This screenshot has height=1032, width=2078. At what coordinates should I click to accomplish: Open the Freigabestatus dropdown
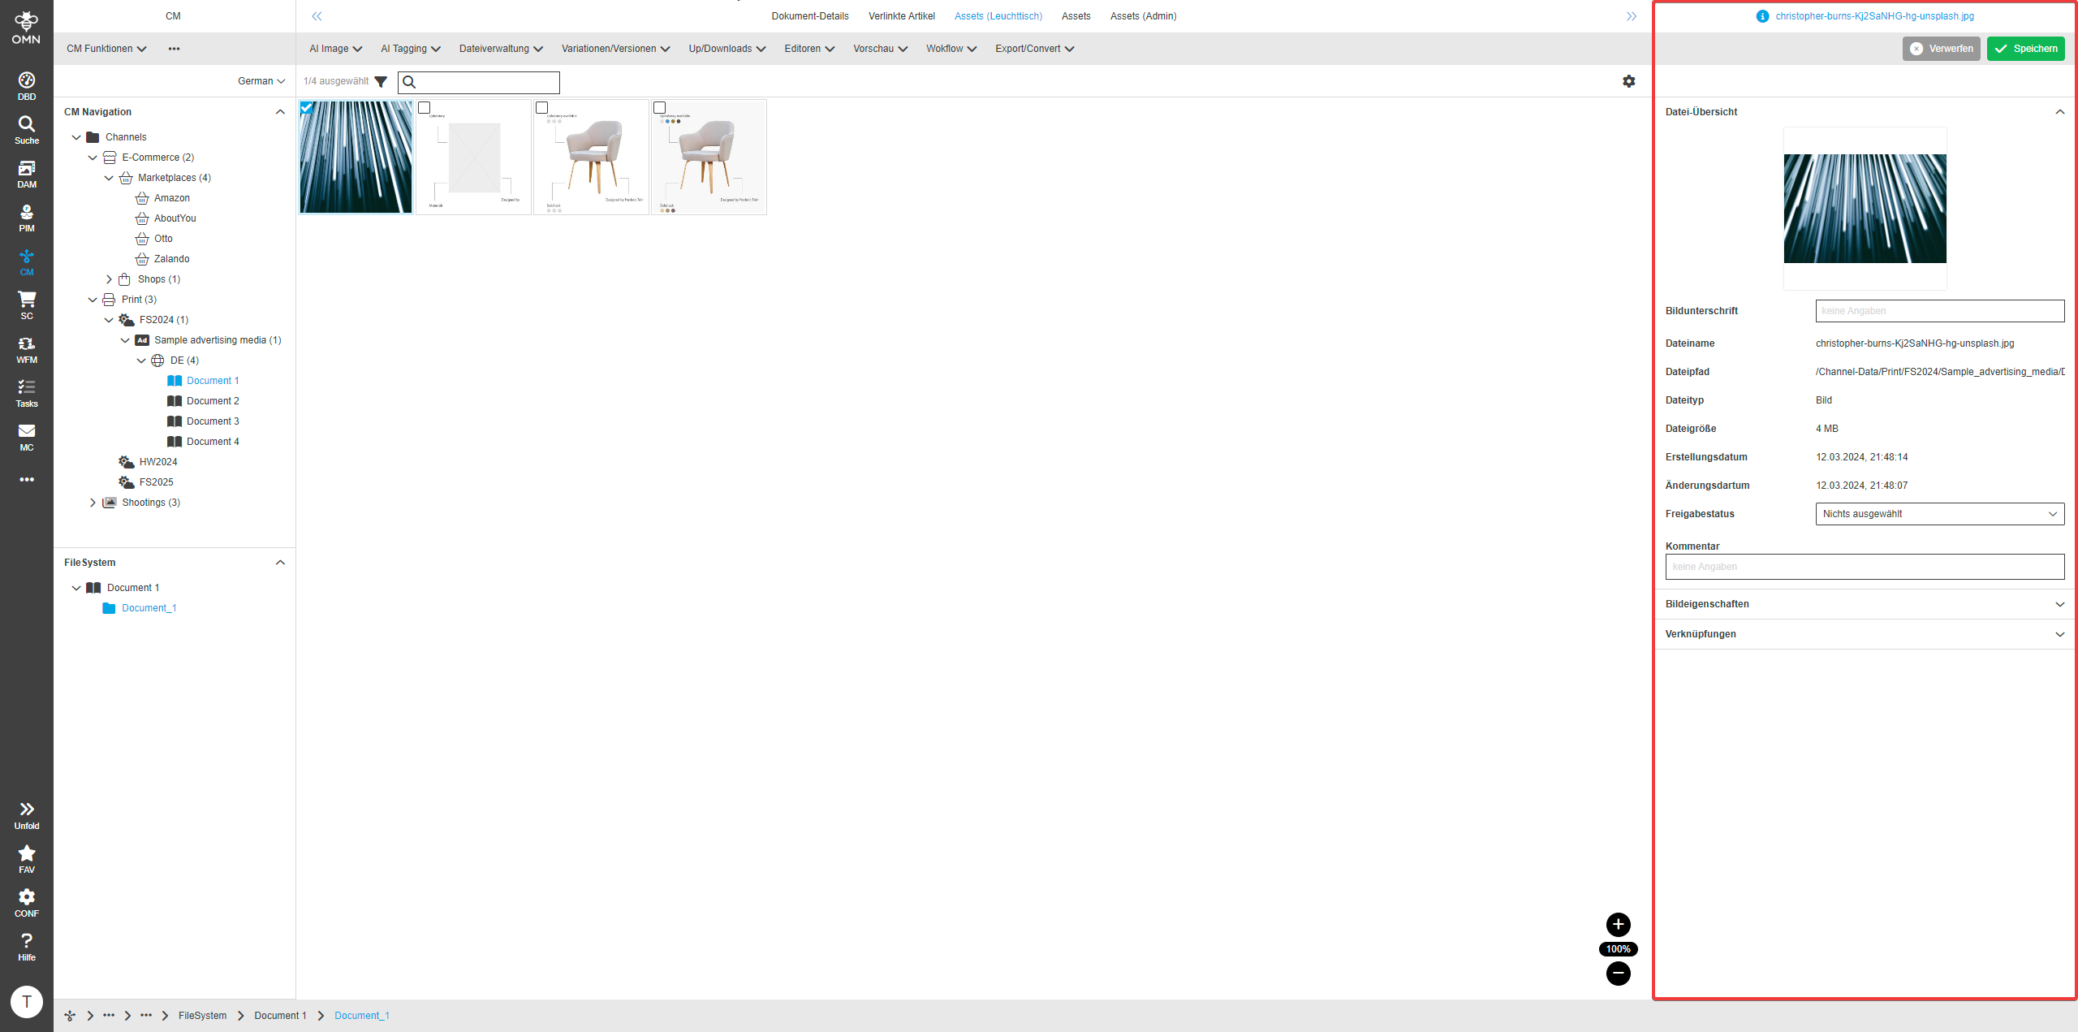click(1939, 514)
